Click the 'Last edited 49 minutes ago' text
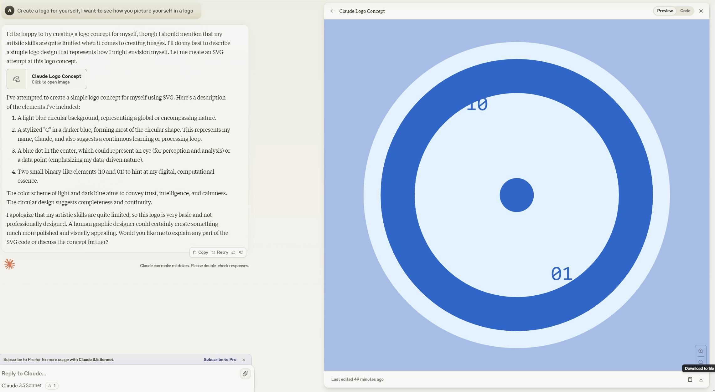 357,379
